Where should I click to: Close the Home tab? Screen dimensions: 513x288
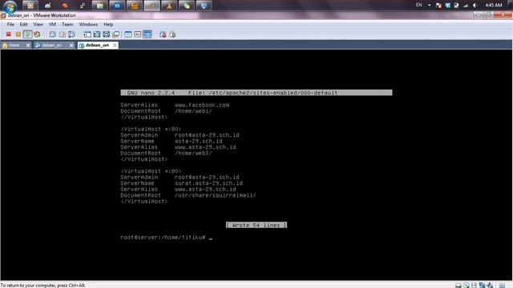[28, 46]
